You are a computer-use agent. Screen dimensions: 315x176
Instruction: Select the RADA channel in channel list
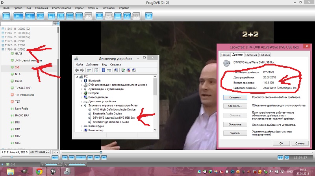[x=18, y=81]
